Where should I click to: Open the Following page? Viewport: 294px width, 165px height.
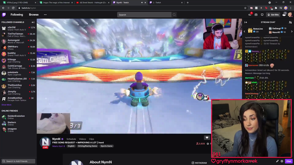pyautogui.click(x=17, y=15)
